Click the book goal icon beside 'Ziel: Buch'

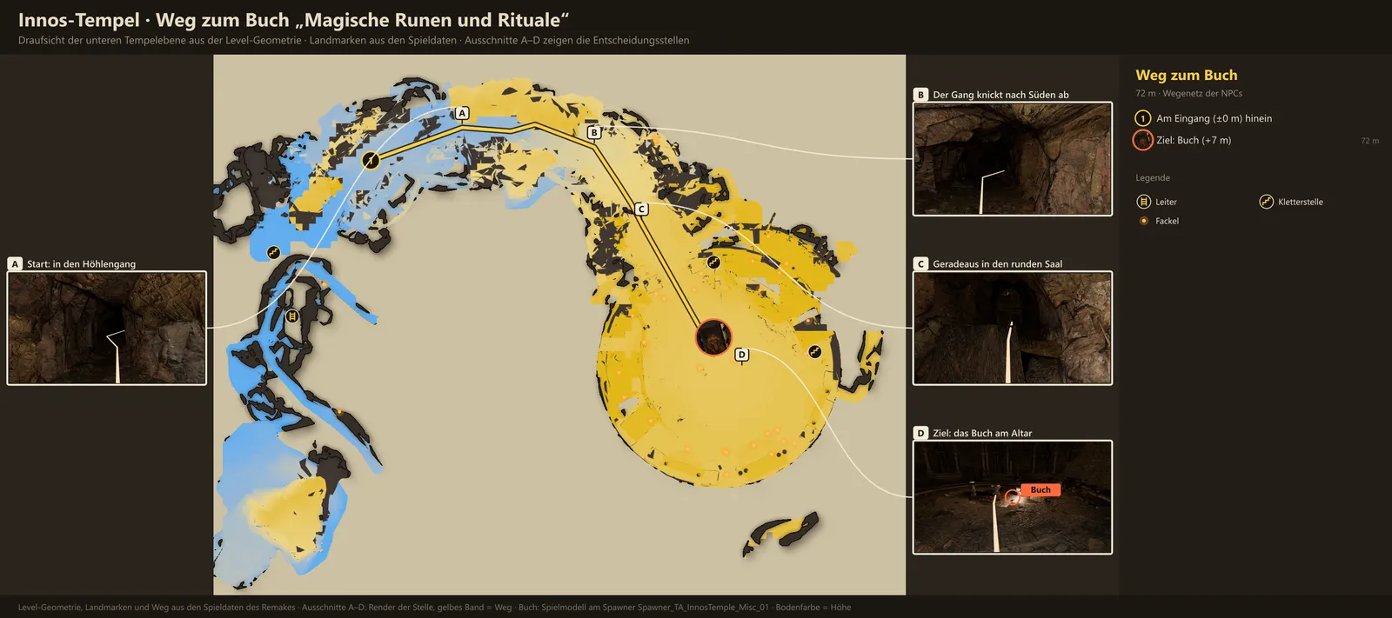pos(1143,140)
